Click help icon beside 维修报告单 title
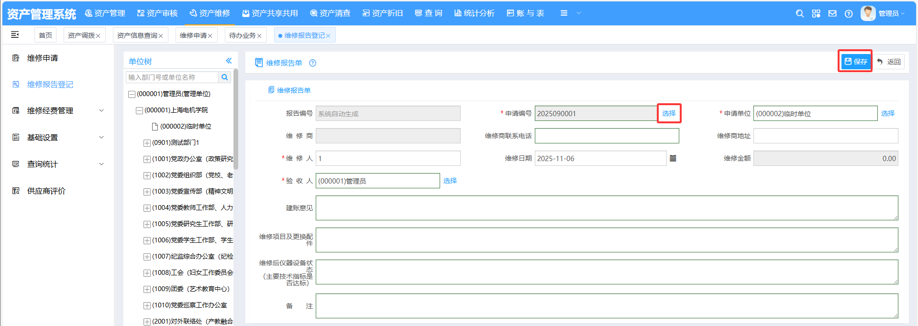918x326 pixels. pyautogui.click(x=312, y=63)
